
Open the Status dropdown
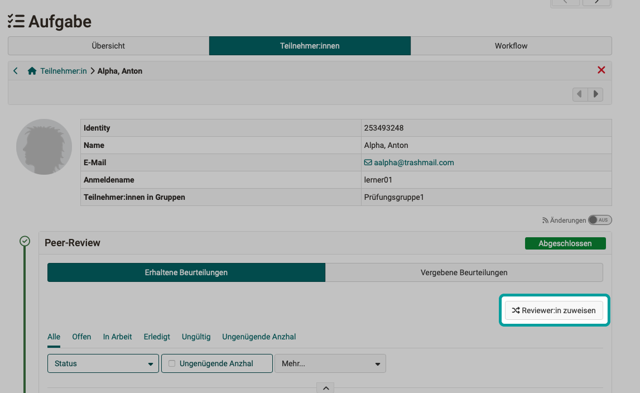103,363
